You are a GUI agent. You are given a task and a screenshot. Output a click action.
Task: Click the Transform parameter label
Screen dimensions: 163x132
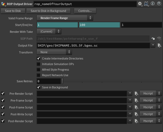click(x=26, y=52)
